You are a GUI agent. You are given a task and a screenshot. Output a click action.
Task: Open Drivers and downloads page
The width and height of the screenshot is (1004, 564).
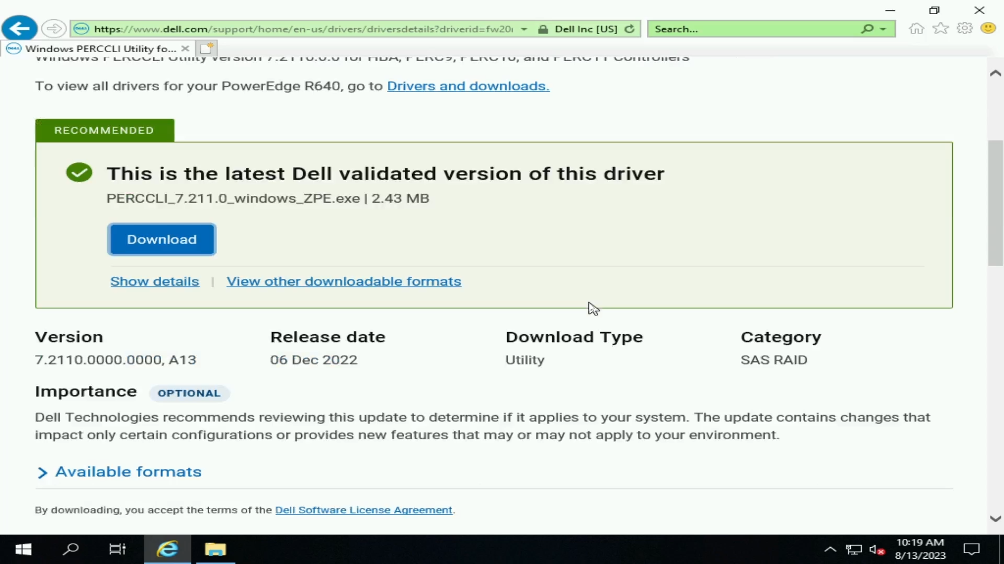point(467,86)
